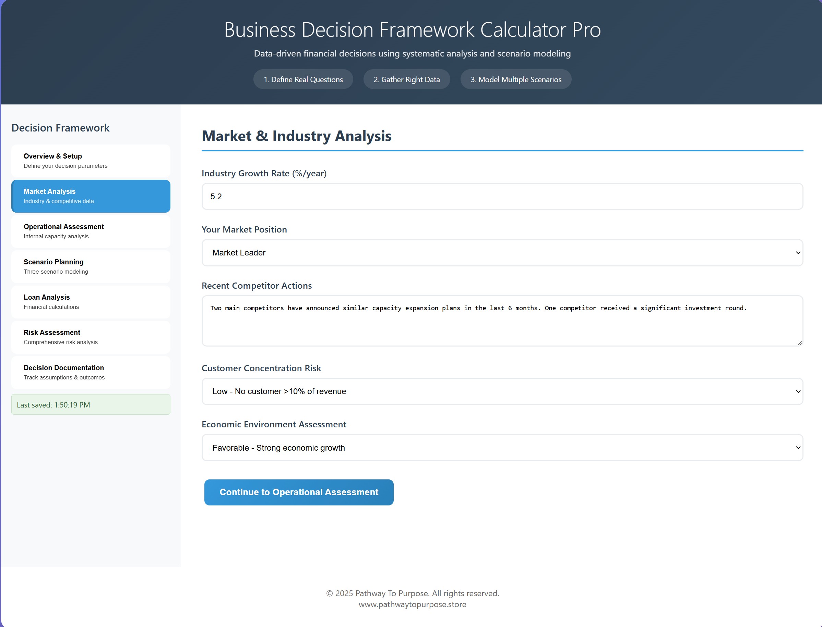Image resolution: width=822 pixels, height=627 pixels.
Task: Click the Business Decision Framework Calculator Pro title
Action: click(x=412, y=29)
